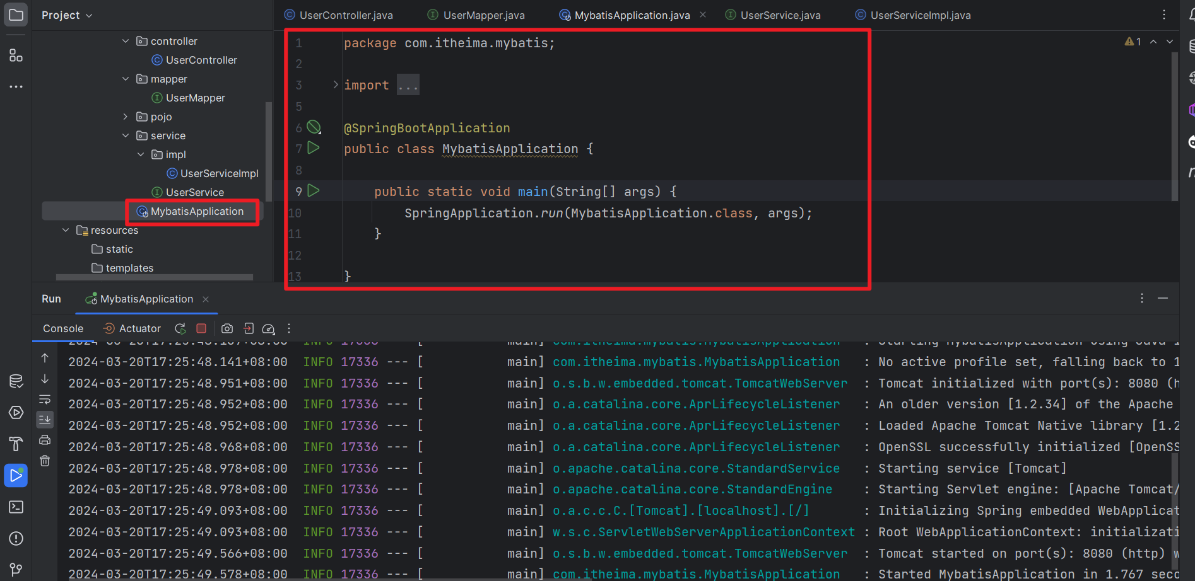Click the project tree horizontal scrollbar
Image resolution: width=1195 pixels, height=581 pixels.
(x=155, y=277)
